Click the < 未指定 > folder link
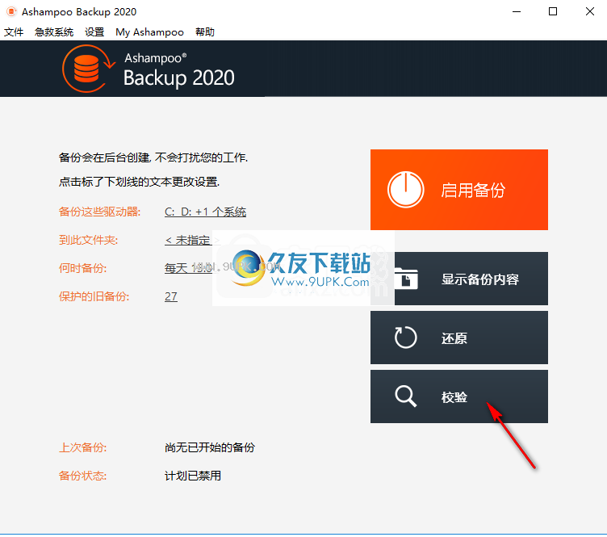 tap(192, 240)
